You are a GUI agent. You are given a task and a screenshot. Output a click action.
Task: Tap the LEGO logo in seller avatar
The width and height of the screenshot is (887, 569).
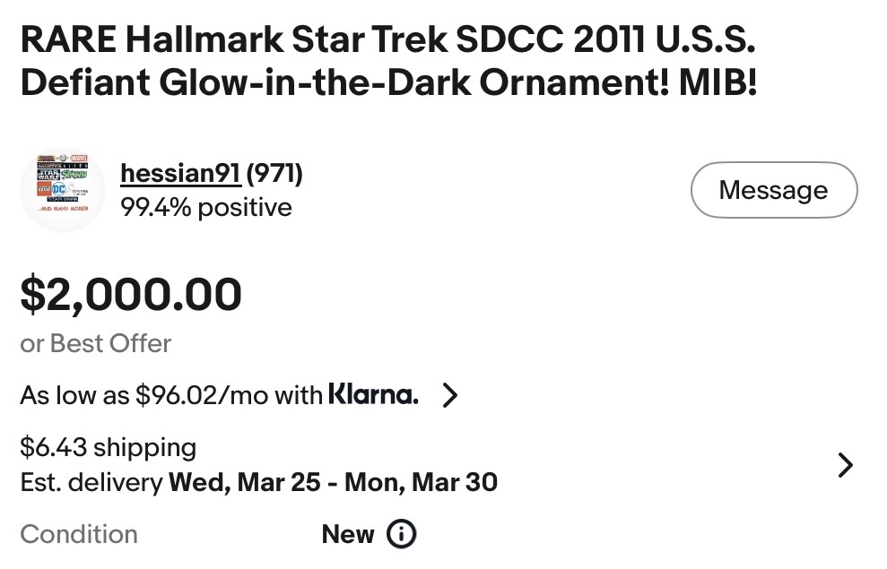pos(46,190)
